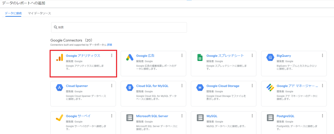
Task: Click the データのレポートへの追加 title text
Action: tap(23, 3)
